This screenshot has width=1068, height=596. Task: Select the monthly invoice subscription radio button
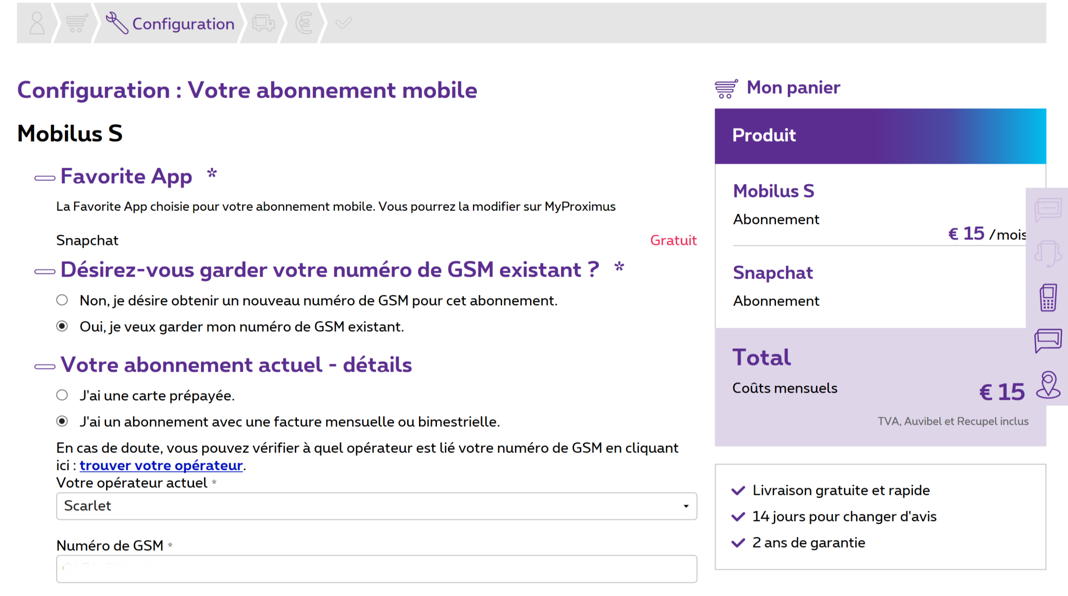(x=62, y=422)
